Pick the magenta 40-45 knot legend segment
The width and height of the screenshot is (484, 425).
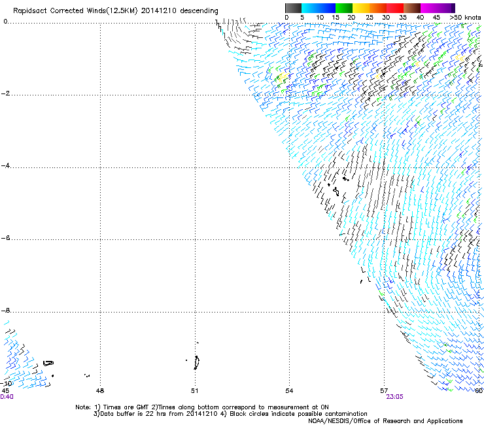(429, 8)
